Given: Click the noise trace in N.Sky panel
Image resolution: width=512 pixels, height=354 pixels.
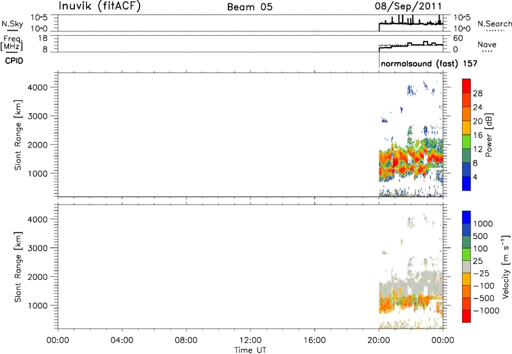Looking at the screenshot, I should (x=411, y=23).
